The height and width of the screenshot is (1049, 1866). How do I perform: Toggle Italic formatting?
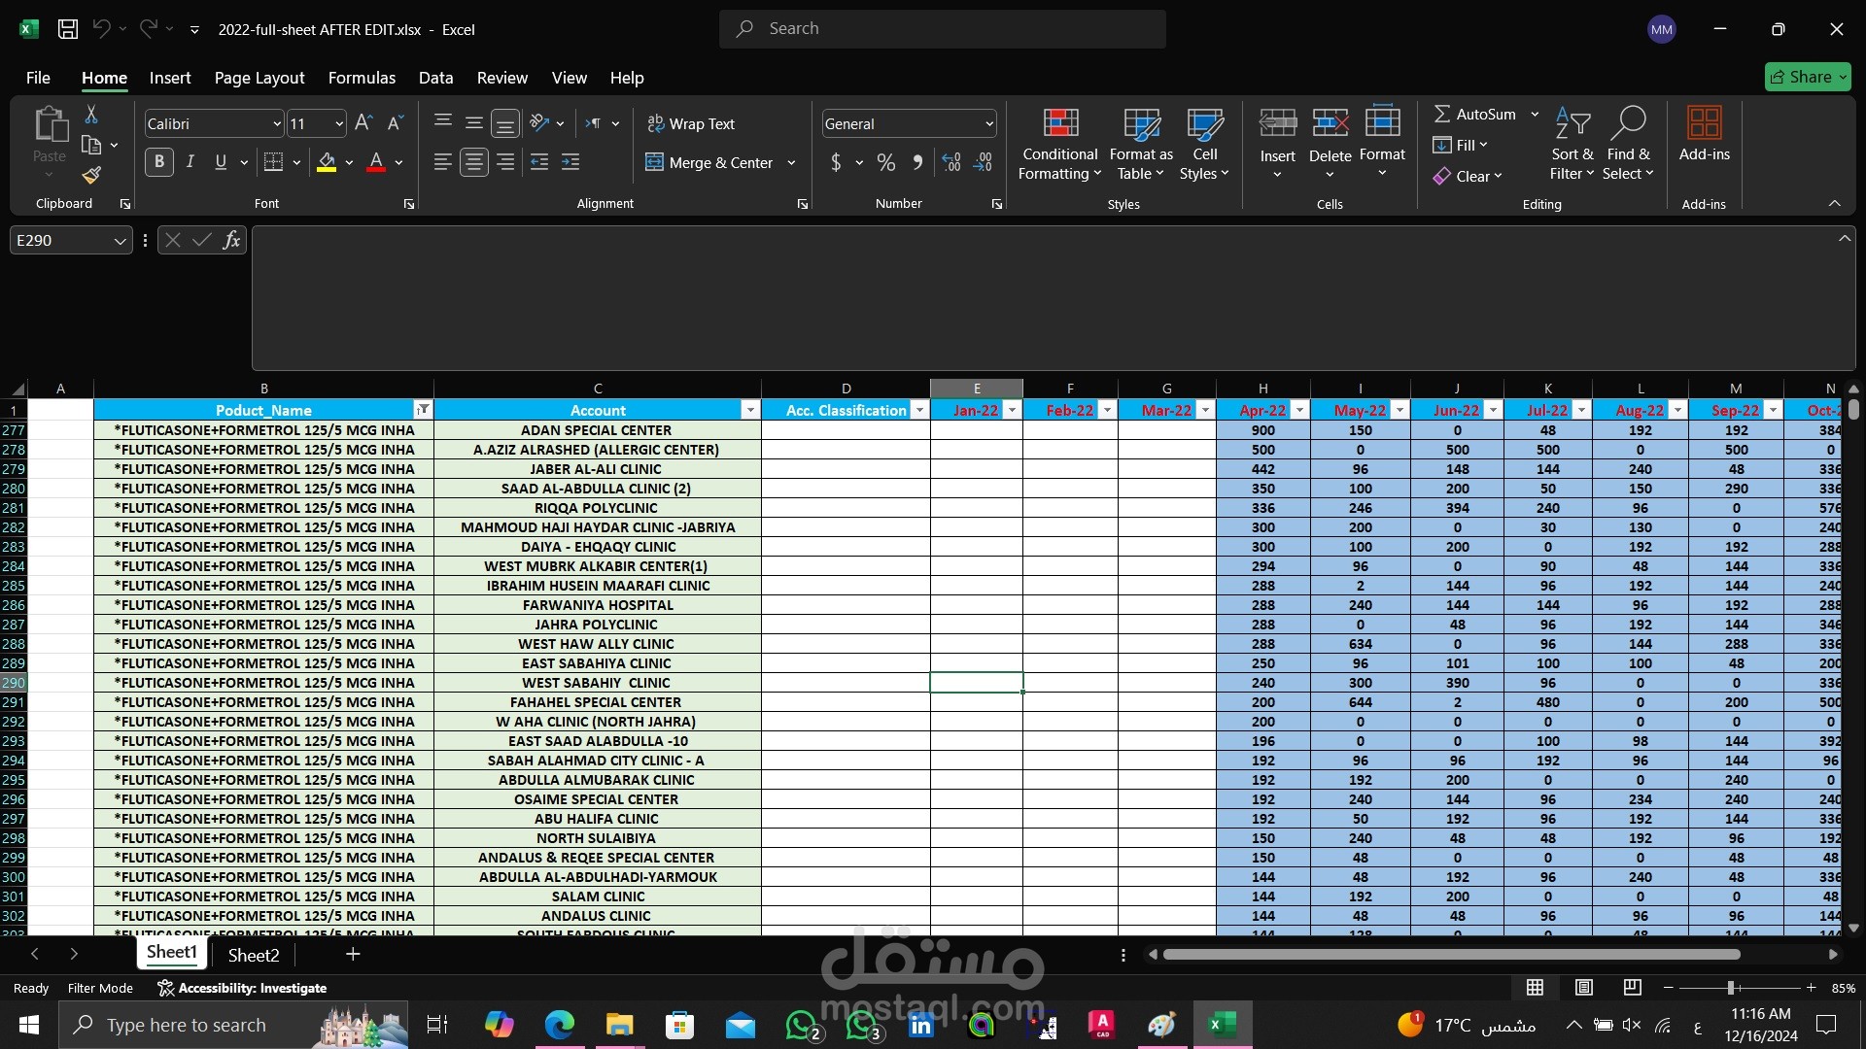[x=190, y=162]
